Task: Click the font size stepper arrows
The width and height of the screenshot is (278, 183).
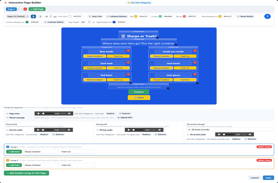Action: (51, 16)
